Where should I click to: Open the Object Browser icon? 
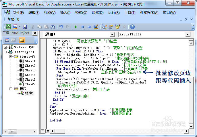(x=117, y=27)
